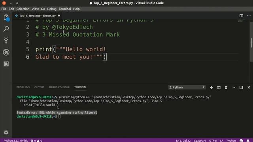Viewport: 253px width, 142px height.
Task: Move the panel to the right side
Action: (241, 88)
